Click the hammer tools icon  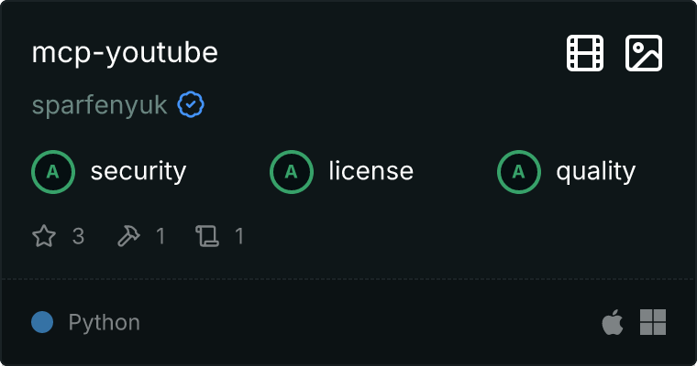[x=127, y=237]
